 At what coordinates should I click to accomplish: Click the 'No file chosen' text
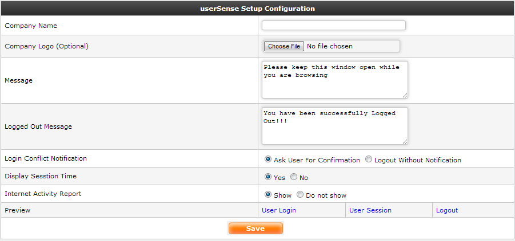[330, 46]
